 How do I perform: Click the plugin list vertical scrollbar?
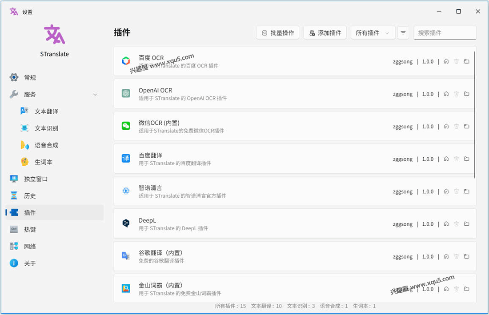coord(475,116)
